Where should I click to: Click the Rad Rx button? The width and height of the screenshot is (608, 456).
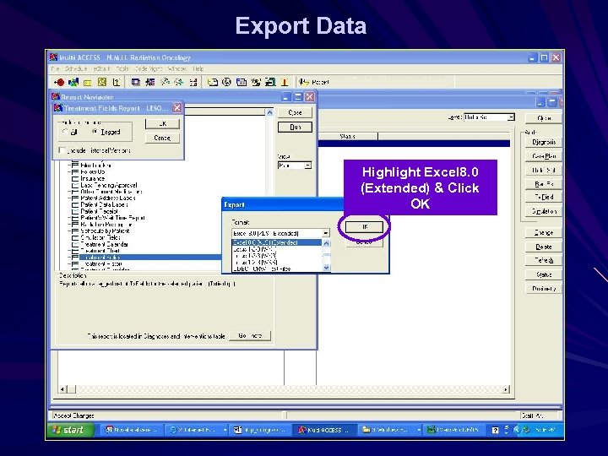pos(544,184)
